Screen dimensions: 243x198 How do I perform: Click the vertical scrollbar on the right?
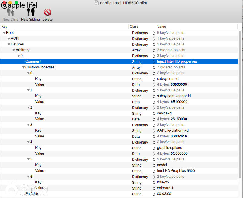click(x=240, y=91)
